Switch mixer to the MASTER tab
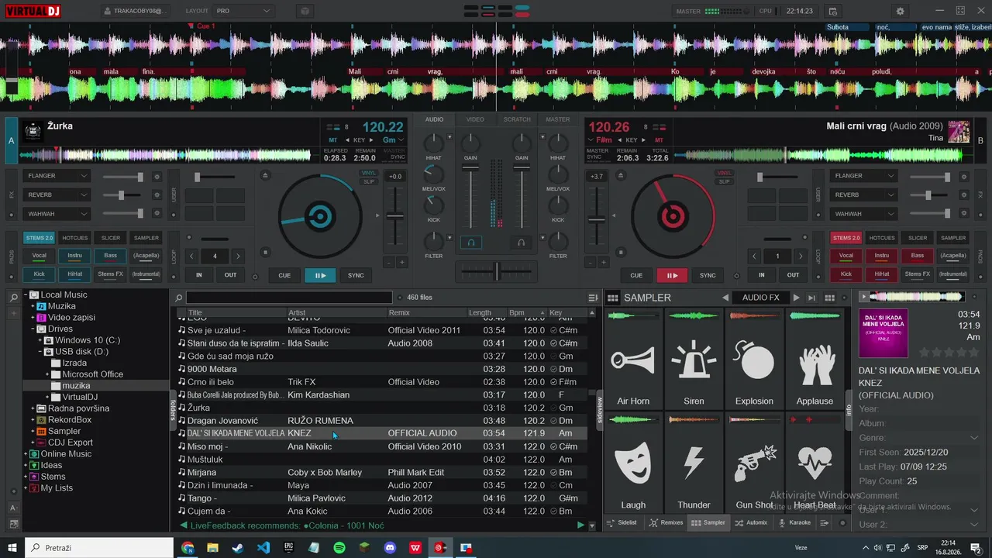The height and width of the screenshot is (558, 992). click(x=558, y=119)
